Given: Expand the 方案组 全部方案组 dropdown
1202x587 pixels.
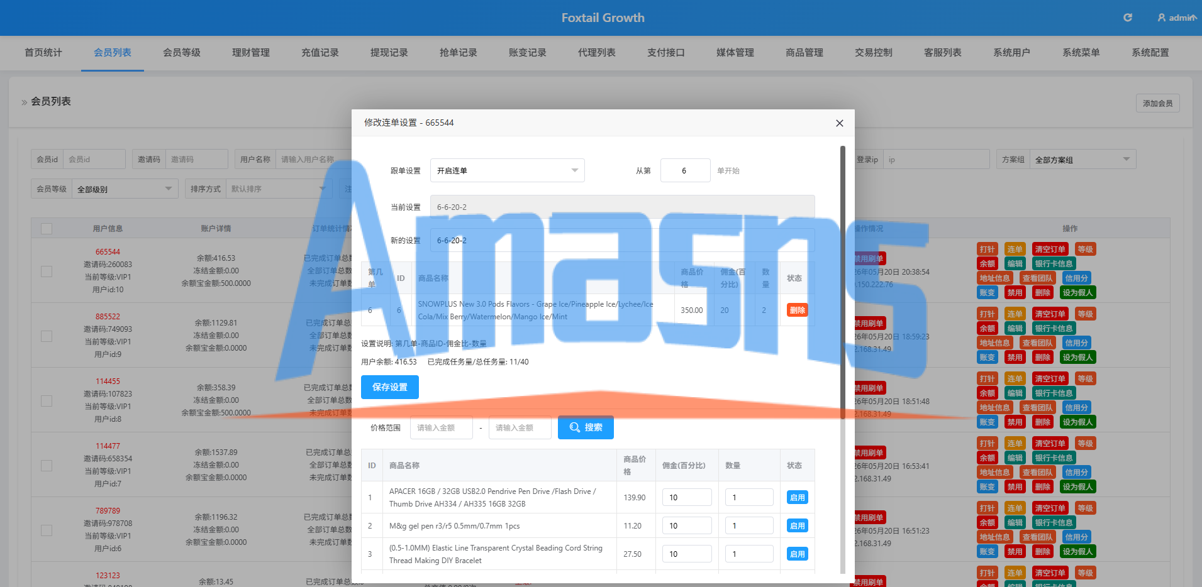Looking at the screenshot, I should click(x=1083, y=160).
